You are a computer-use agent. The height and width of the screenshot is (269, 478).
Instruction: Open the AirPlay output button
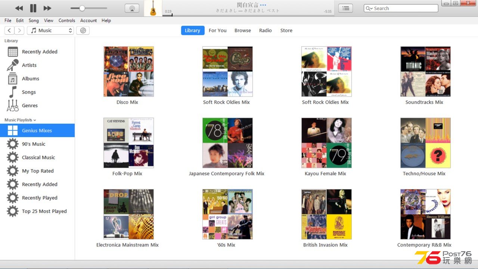(132, 8)
